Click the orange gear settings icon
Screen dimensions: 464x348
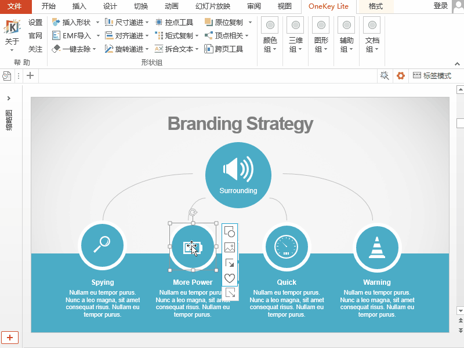401,76
